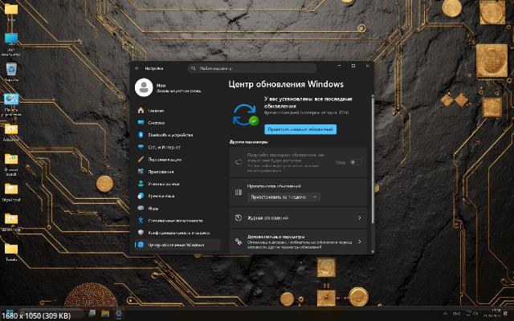Click the Recycle Bin desktop icon
Screen dimensions: 514x321
[x=11, y=71]
